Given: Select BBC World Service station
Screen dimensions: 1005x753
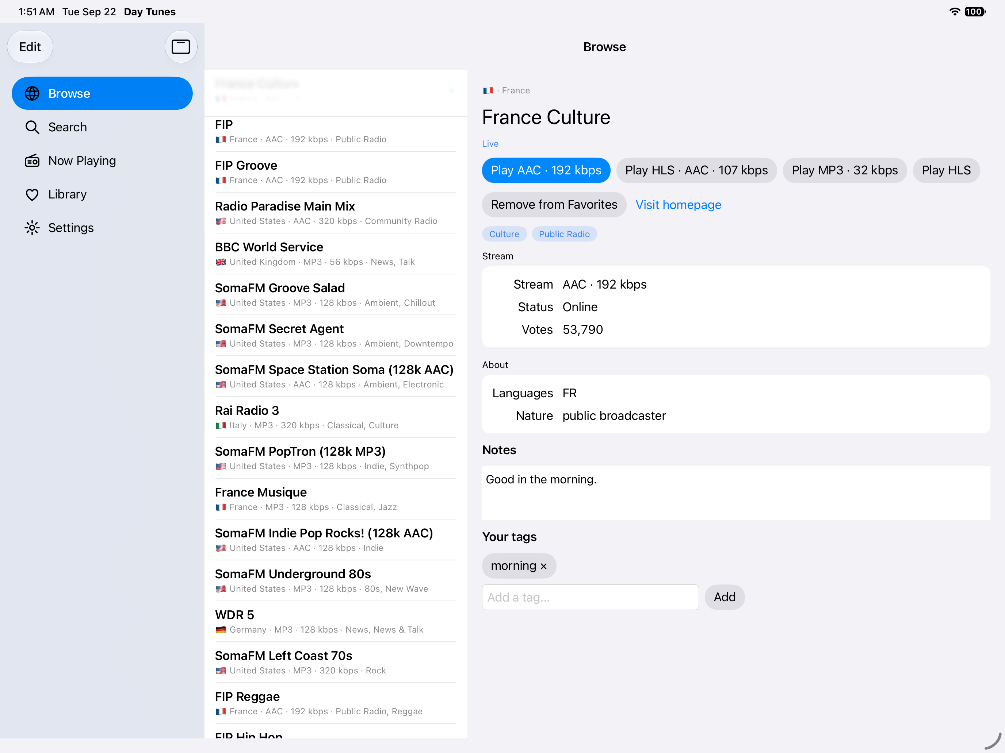Looking at the screenshot, I should (335, 254).
